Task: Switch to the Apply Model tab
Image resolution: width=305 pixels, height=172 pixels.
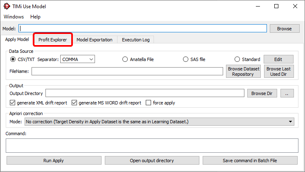Action: (x=17, y=39)
